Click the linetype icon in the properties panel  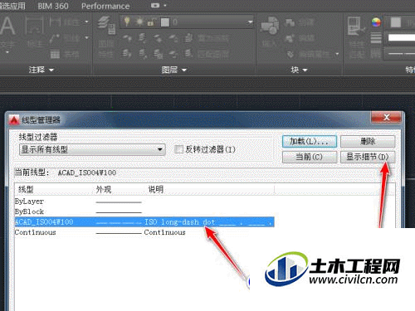coord(376,53)
